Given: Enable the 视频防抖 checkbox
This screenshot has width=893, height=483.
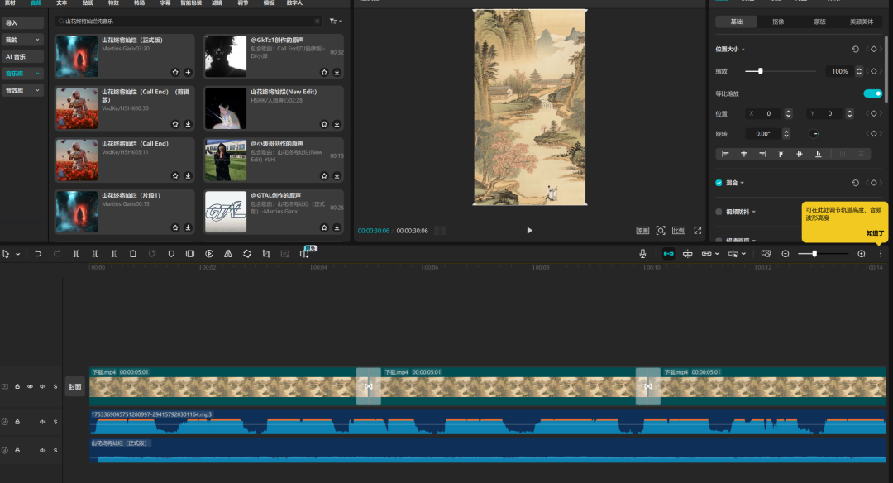Looking at the screenshot, I should pos(719,212).
